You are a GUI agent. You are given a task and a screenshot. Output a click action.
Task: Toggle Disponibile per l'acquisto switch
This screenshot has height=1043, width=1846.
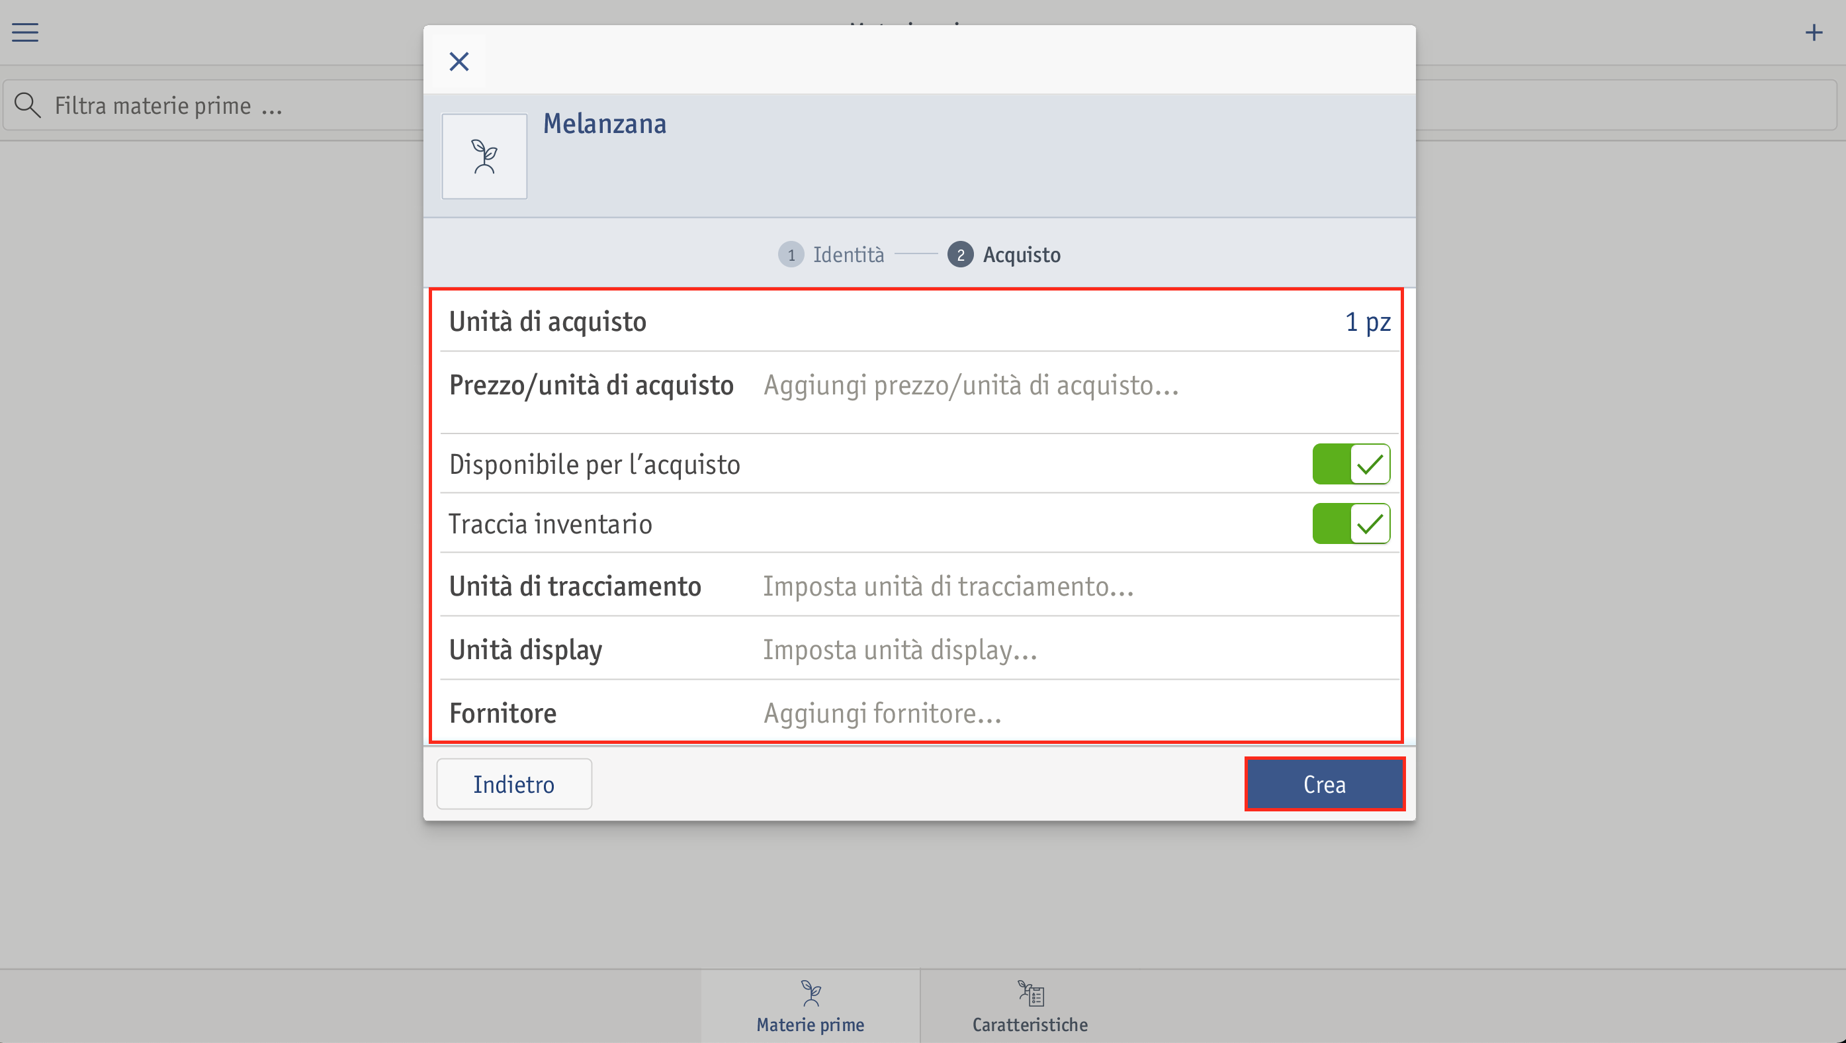point(1351,464)
